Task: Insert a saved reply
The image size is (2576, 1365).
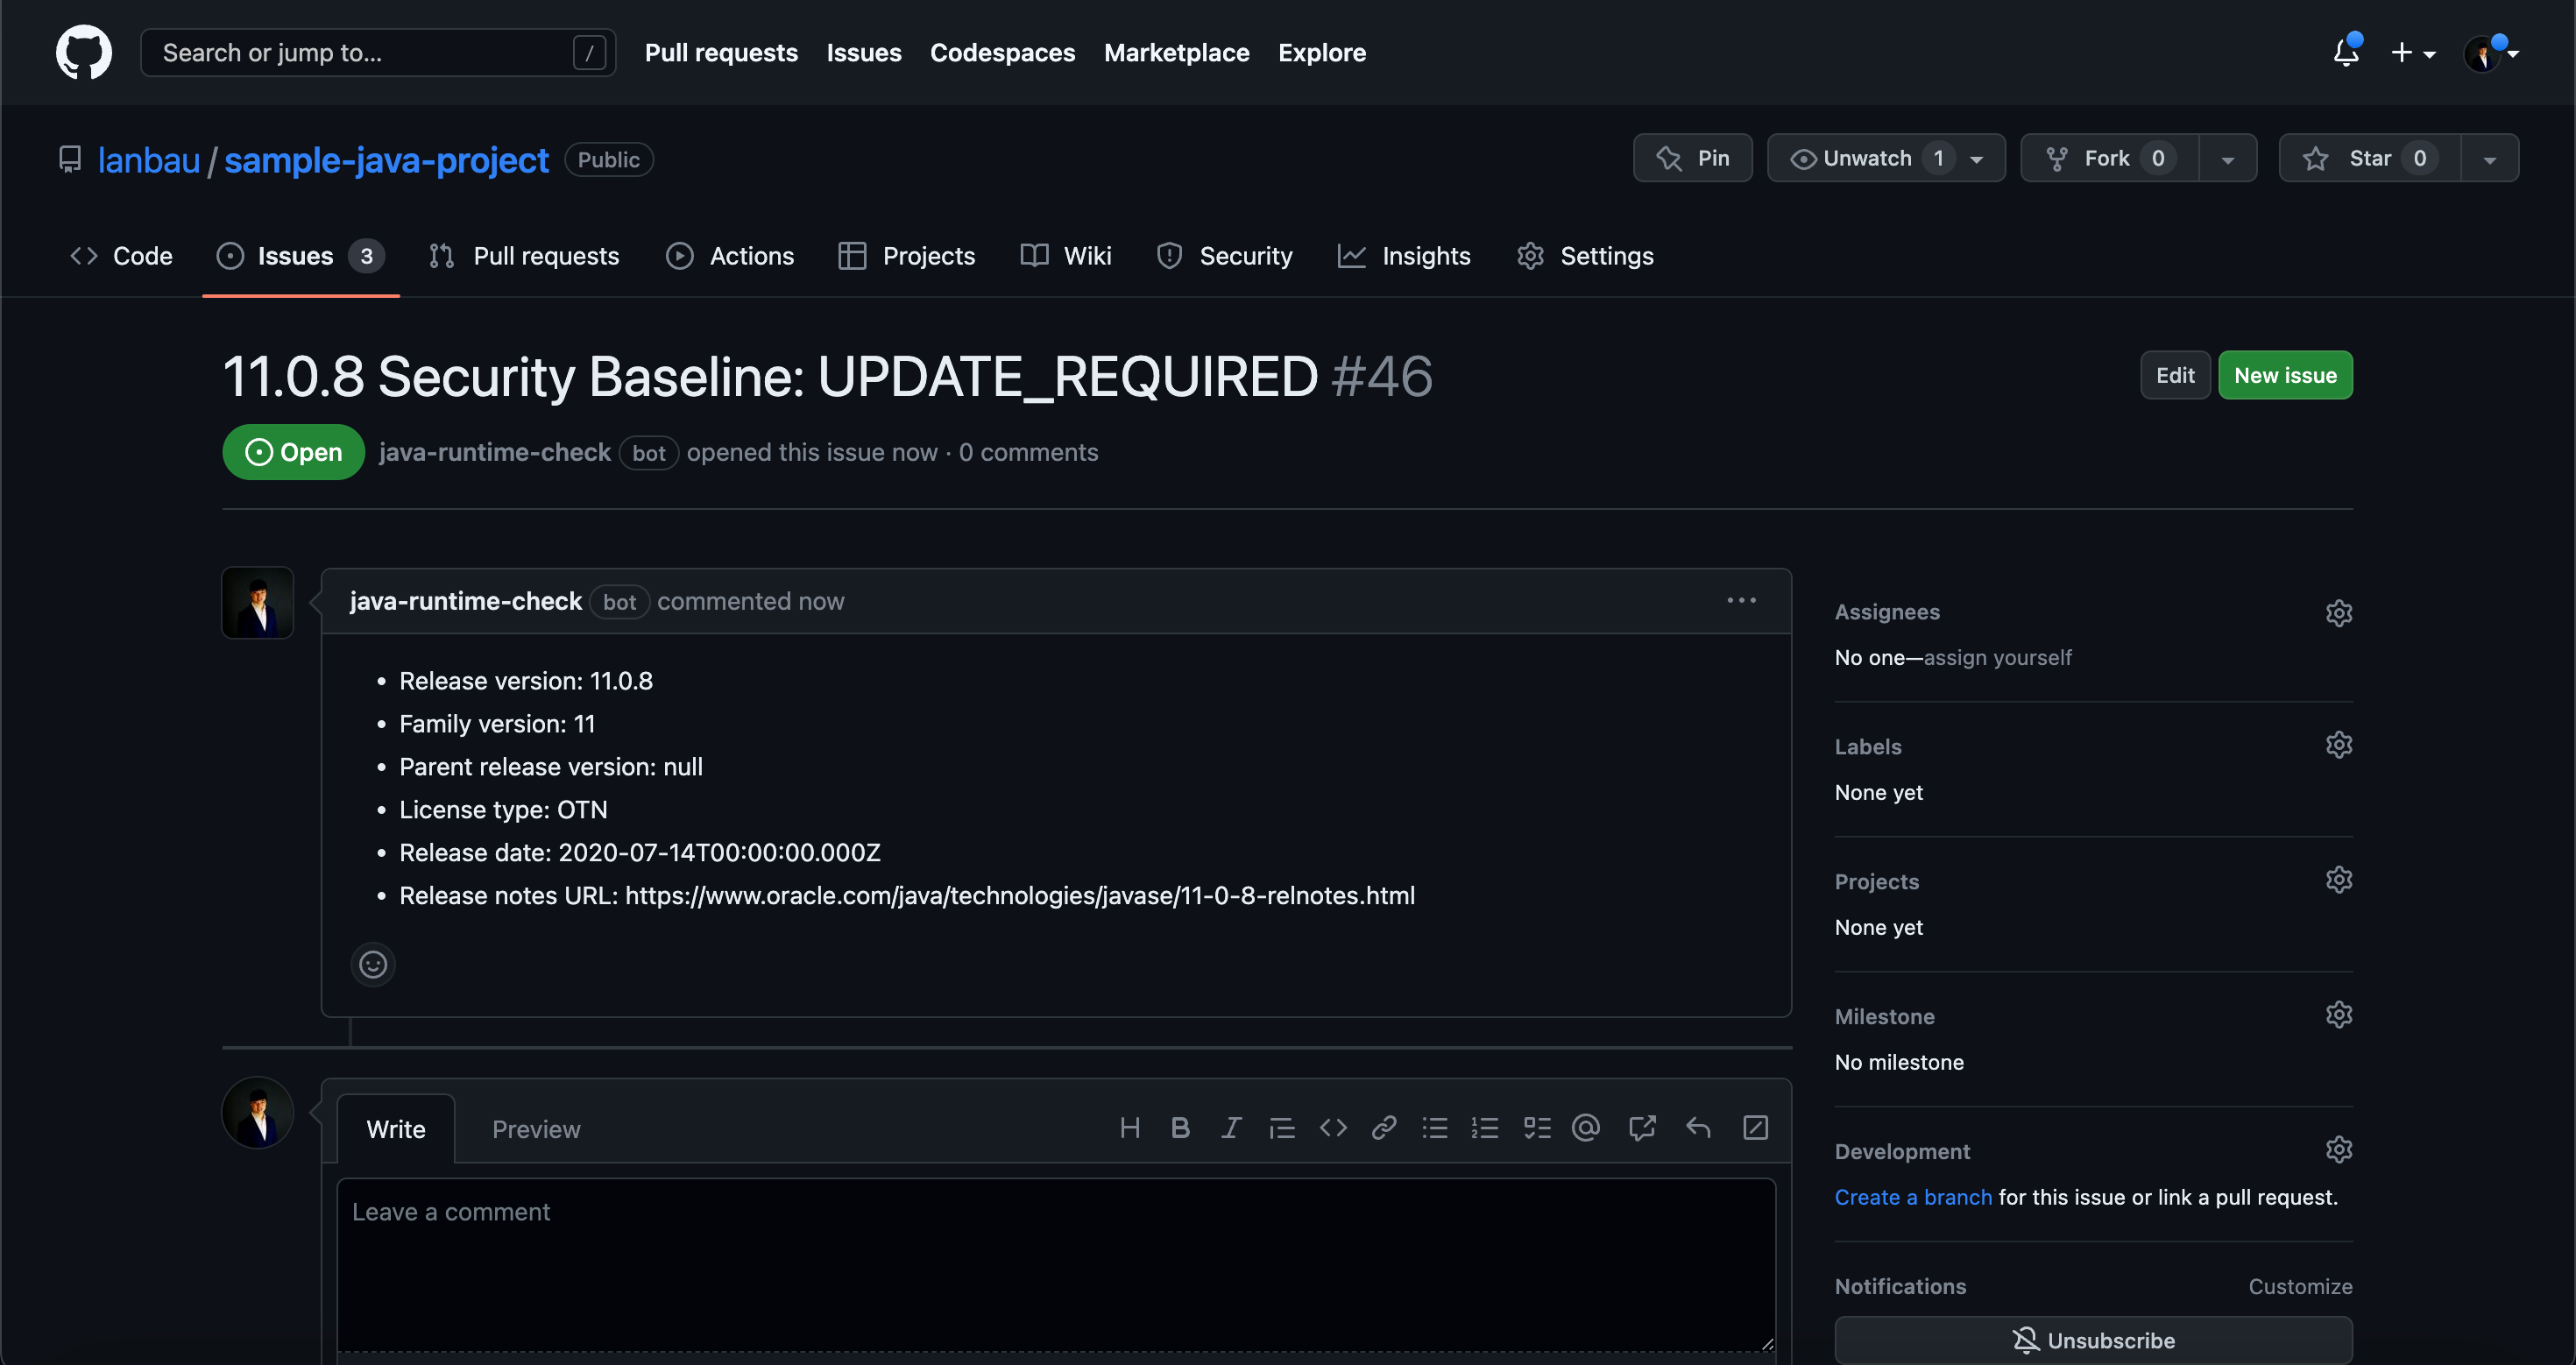Action: (1698, 1128)
